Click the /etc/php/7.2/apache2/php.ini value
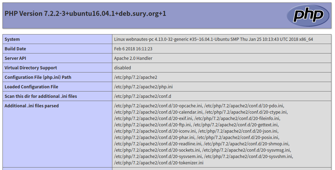 (143, 87)
